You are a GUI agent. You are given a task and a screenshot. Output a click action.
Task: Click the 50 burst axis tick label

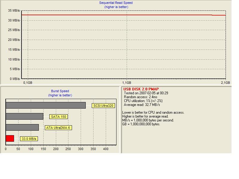pos(18,149)
